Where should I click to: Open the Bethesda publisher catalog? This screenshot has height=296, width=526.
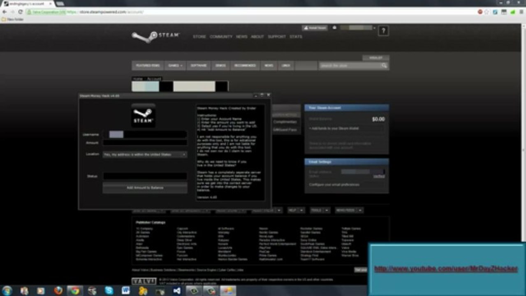click(x=142, y=248)
